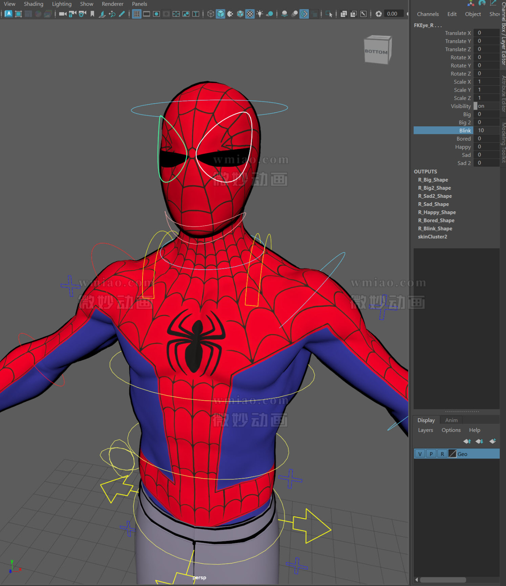The height and width of the screenshot is (586, 506).
Task: Select the Blink attribute label
Action: pos(465,131)
